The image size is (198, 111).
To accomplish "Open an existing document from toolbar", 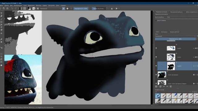I will pyautogui.click(x=4, y=9).
